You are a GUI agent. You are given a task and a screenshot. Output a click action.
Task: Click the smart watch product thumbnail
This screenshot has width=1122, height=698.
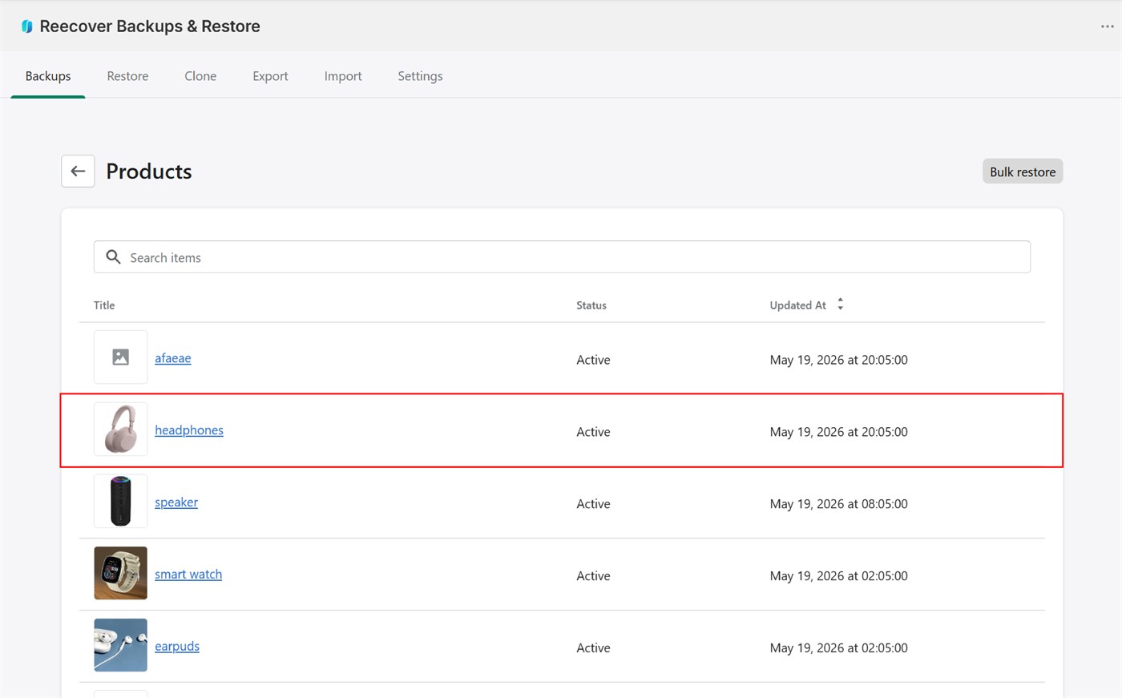[120, 573]
